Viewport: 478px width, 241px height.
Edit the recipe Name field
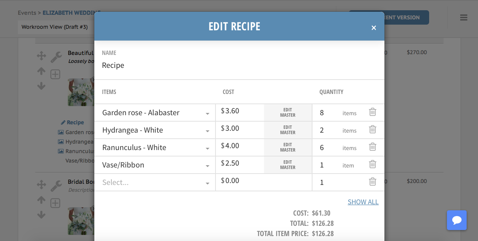239,66
